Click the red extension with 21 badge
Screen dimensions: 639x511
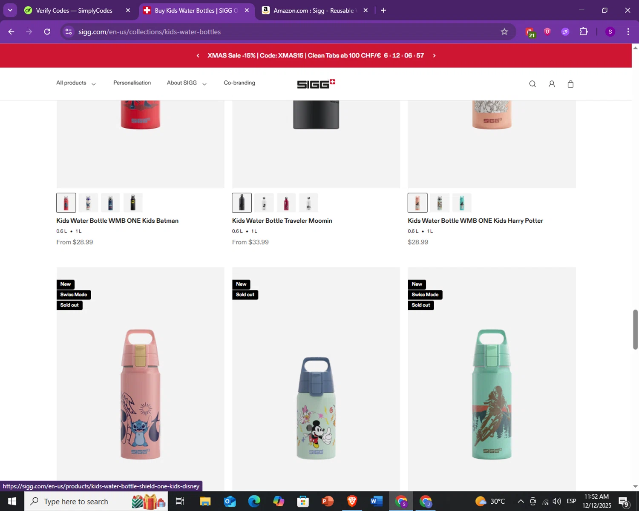pos(530,32)
